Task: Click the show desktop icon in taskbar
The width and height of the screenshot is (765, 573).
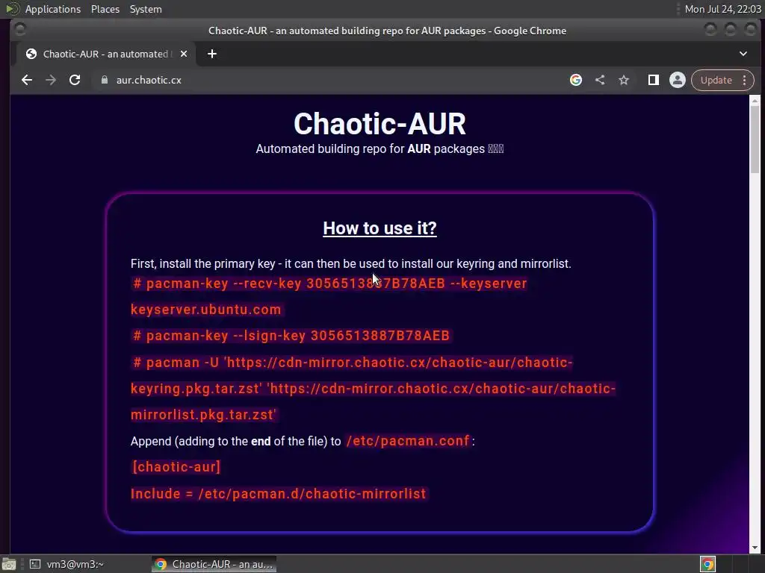Action: click(x=9, y=564)
